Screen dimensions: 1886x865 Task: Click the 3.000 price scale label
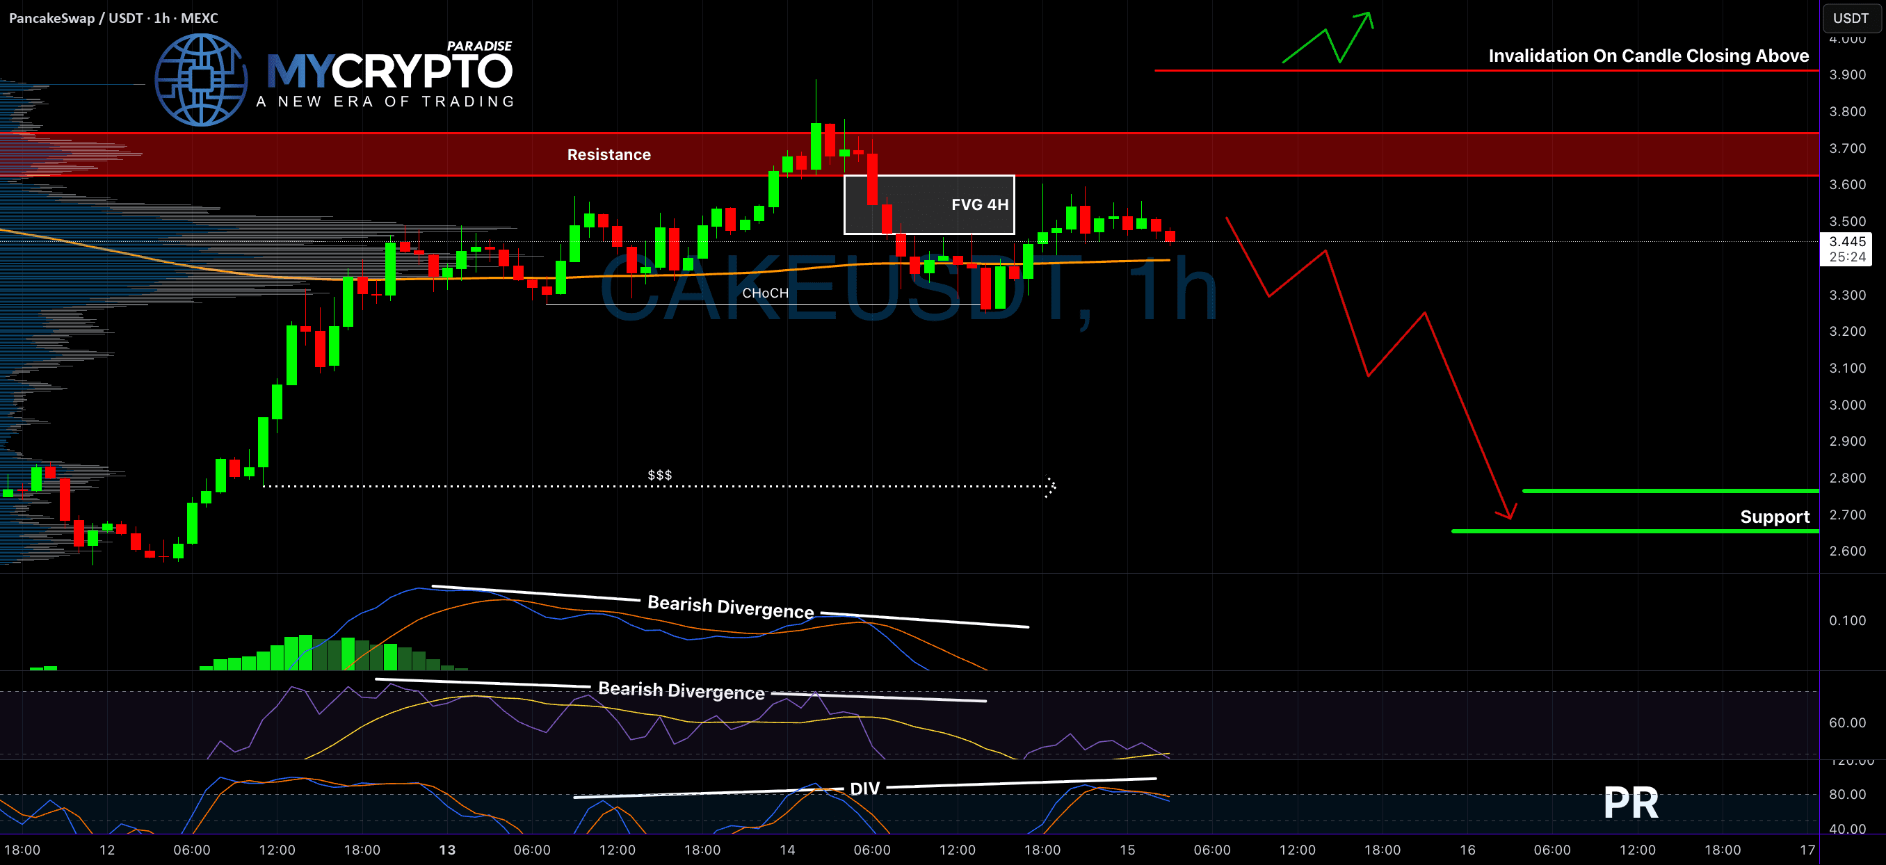[x=1846, y=405]
